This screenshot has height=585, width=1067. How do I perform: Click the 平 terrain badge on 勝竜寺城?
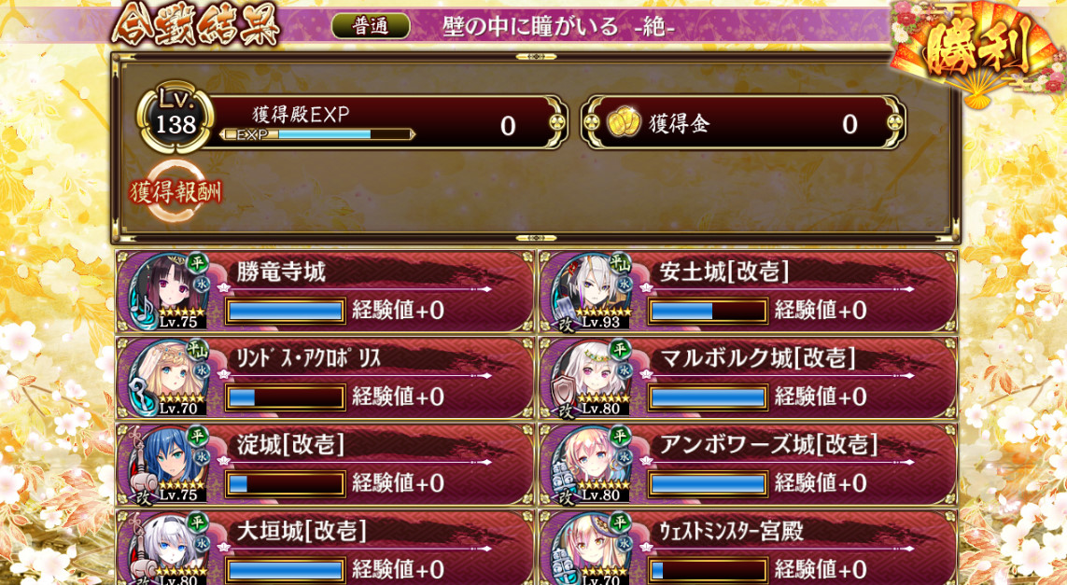[197, 262]
